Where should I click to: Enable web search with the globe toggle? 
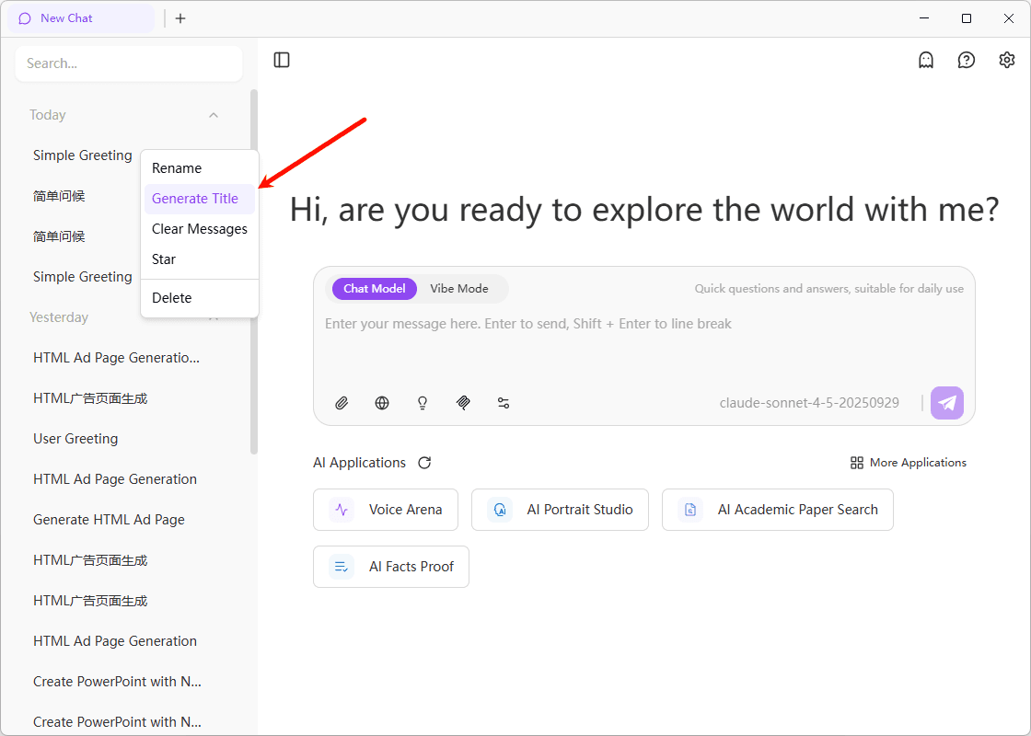tap(382, 403)
